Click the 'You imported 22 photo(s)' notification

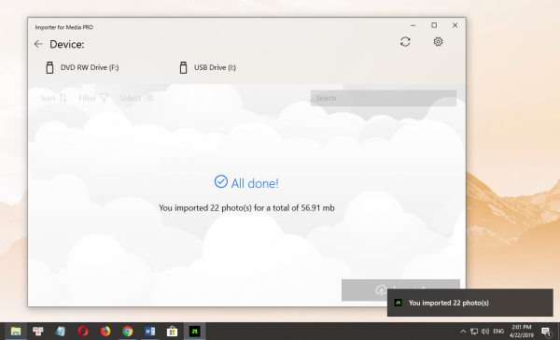pos(470,303)
